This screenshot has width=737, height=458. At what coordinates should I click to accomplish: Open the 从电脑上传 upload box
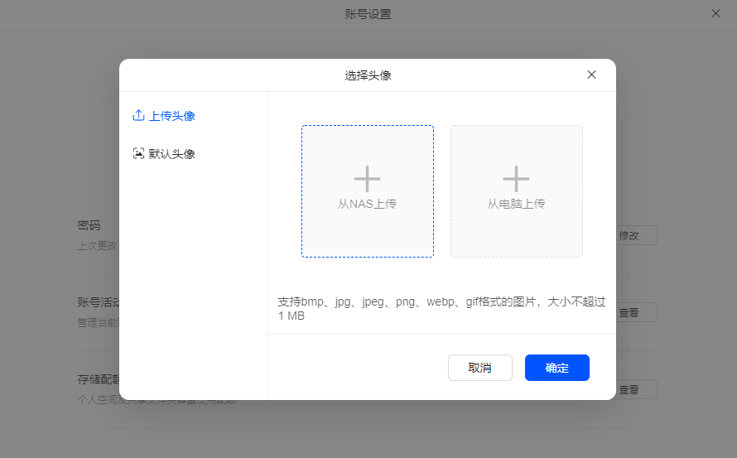(x=517, y=191)
